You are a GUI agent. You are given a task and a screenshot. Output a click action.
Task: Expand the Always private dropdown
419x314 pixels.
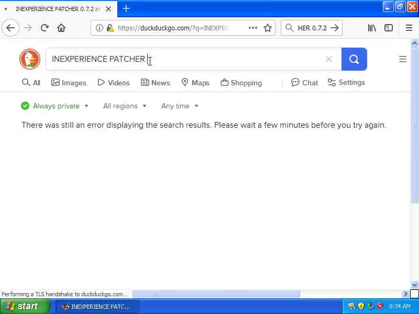coord(54,106)
